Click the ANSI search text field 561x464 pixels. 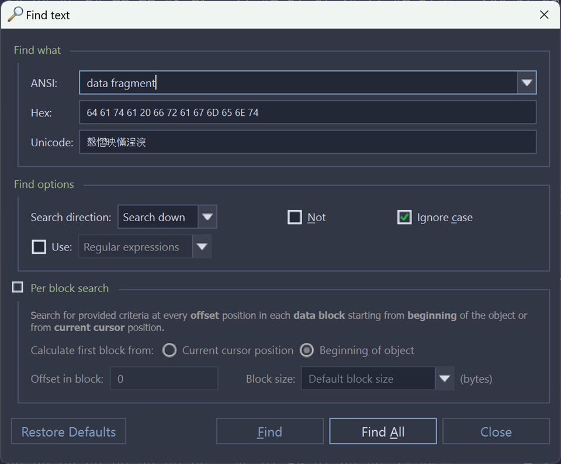(x=298, y=83)
